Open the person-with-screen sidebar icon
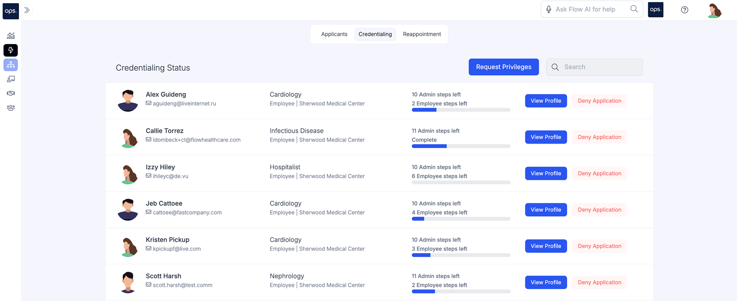 [x=11, y=79]
